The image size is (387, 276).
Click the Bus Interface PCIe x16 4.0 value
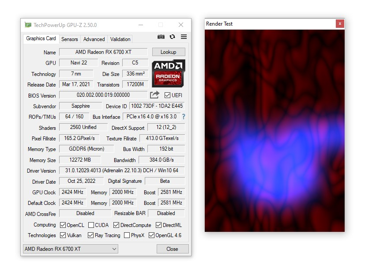click(151, 117)
